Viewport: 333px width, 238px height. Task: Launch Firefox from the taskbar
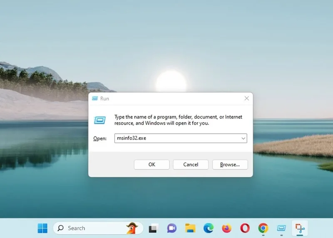[226, 228]
